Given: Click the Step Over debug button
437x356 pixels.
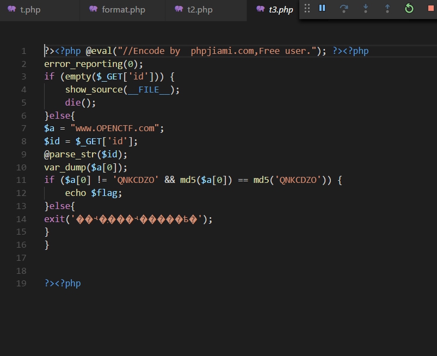Looking at the screenshot, I should 344,9.
